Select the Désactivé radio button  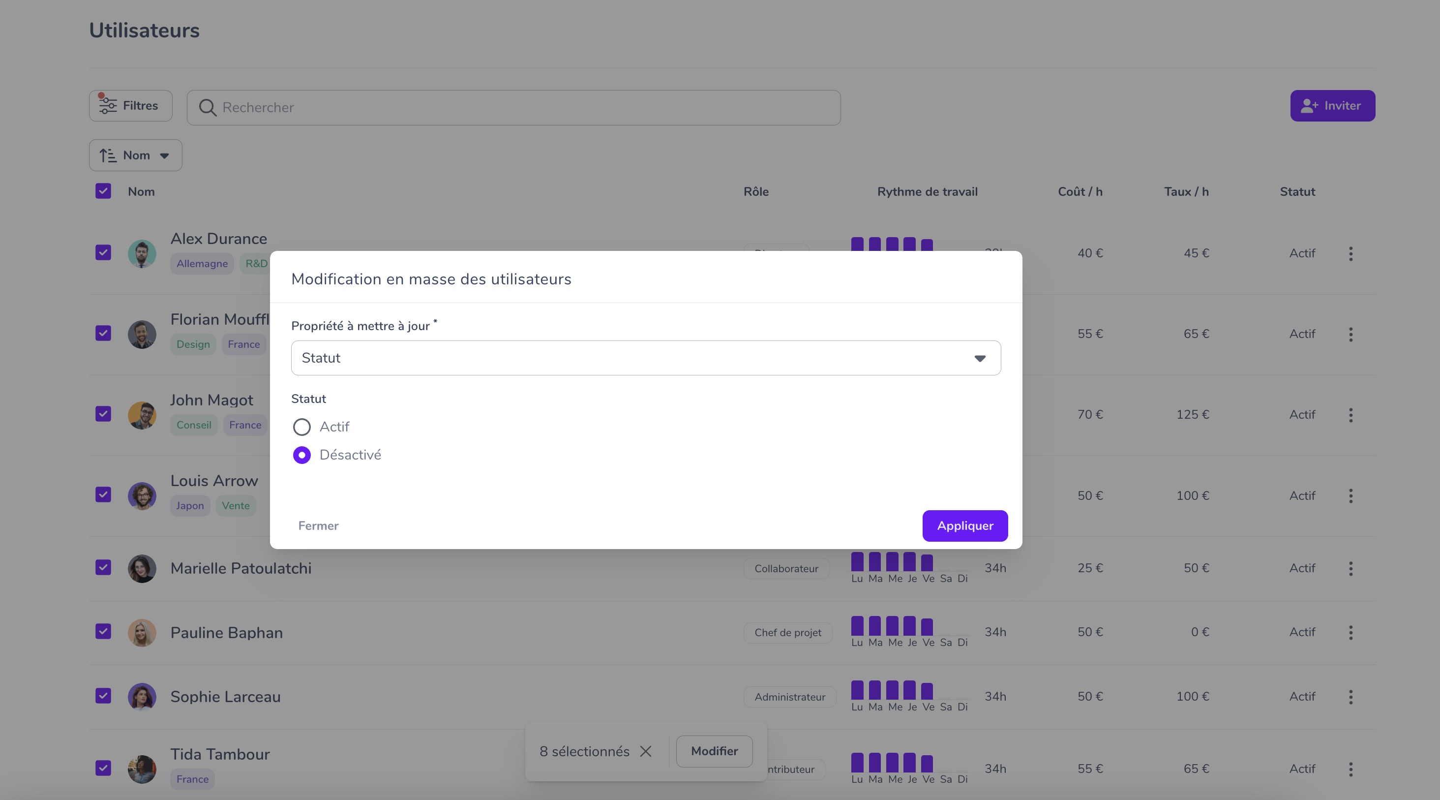(302, 455)
